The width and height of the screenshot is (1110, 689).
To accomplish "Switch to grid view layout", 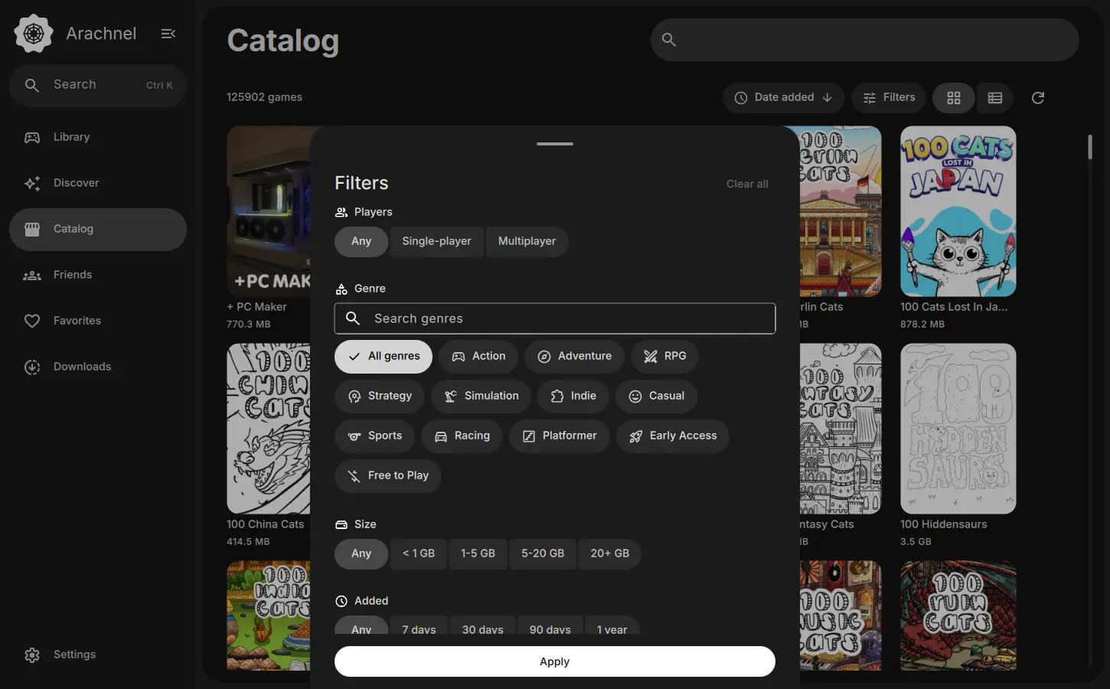I will (x=954, y=98).
